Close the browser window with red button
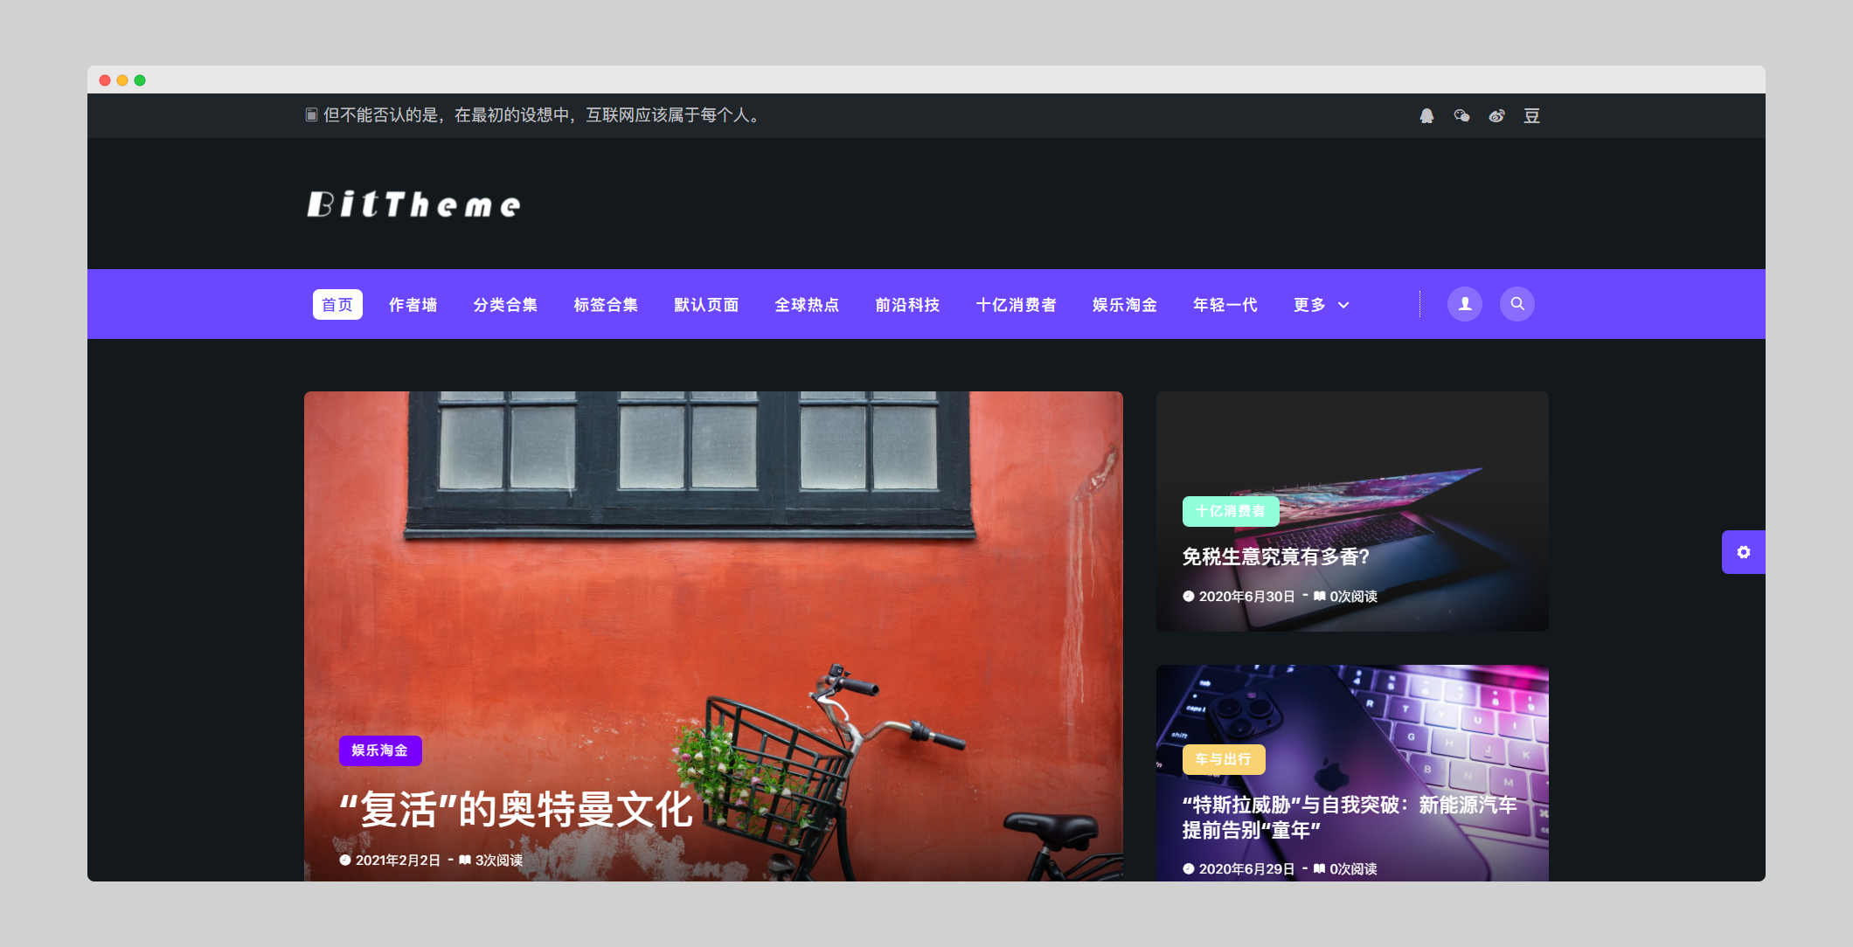Viewport: 1853px width, 947px height. (105, 80)
